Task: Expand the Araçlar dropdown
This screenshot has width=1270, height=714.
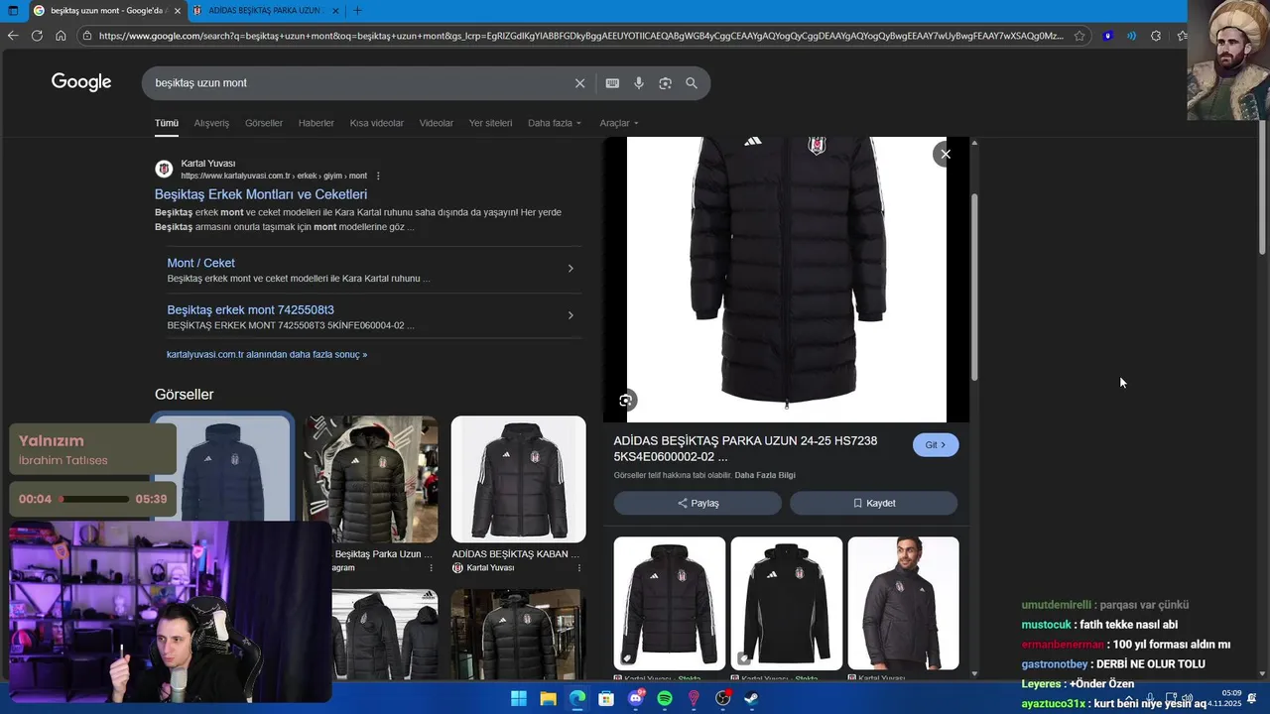Action: tap(619, 123)
